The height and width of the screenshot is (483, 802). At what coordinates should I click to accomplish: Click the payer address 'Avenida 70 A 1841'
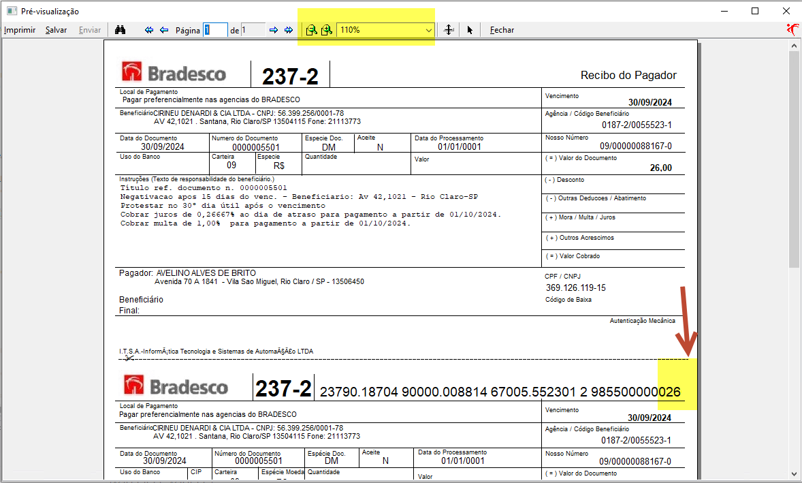pos(259,282)
